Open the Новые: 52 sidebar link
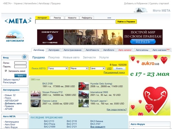 [x=10, y=95]
